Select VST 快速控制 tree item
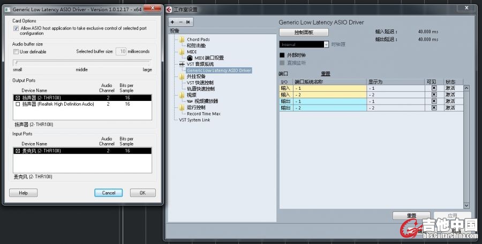 pyautogui.click(x=200, y=82)
